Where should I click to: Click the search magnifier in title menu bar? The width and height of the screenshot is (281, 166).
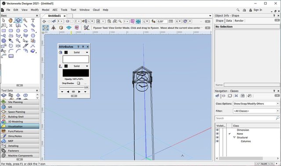238,10
